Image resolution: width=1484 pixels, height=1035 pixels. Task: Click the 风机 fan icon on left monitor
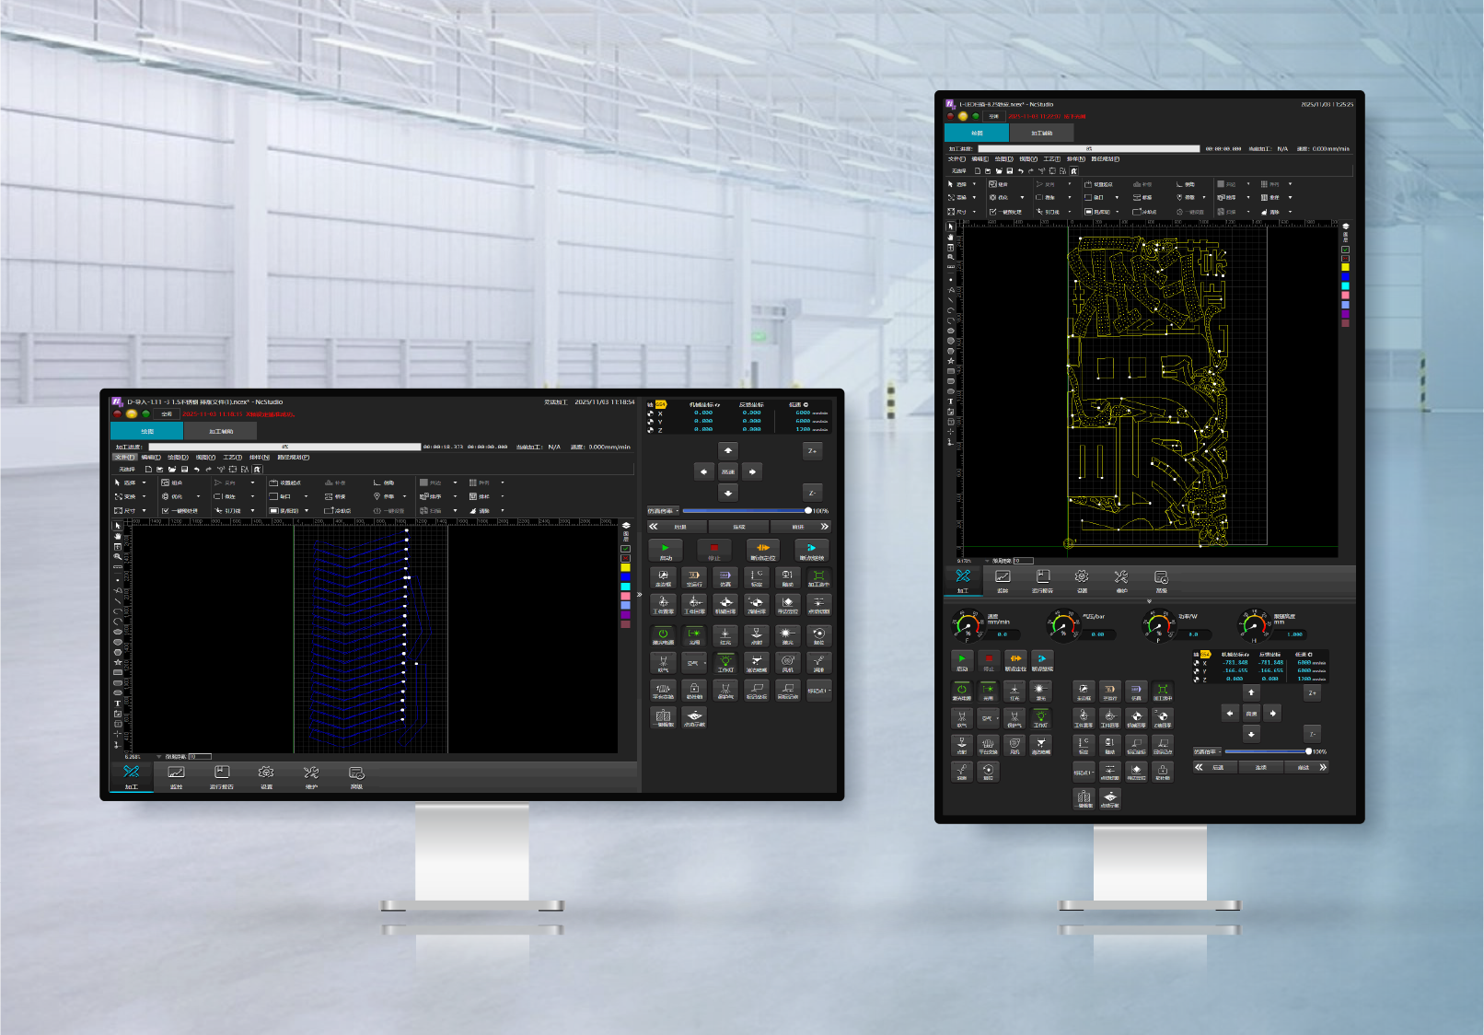(787, 663)
